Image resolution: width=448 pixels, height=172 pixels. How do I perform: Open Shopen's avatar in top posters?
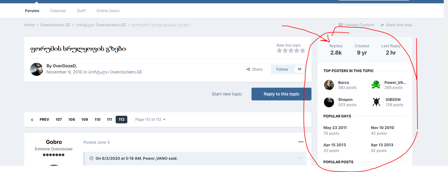click(329, 102)
